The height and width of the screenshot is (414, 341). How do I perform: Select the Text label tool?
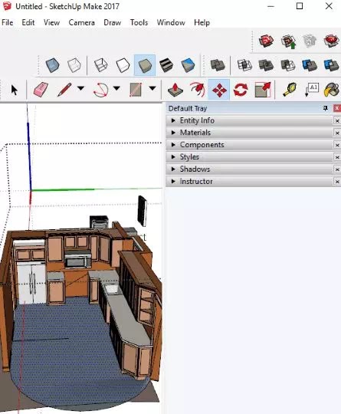pyautogui.click(x=311, y=90)
